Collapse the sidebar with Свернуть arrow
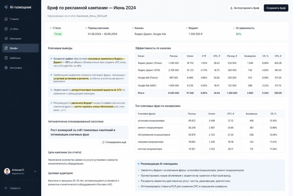 pyautogui.click(x=6, y=188)
